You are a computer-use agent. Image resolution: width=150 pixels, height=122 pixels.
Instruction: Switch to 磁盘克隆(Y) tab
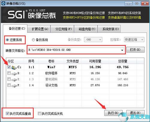coord(86,29)
